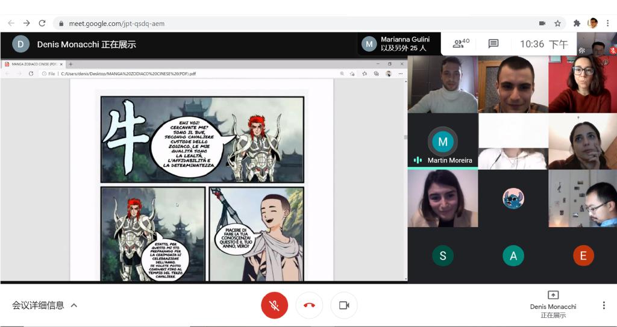This screenshot has width=617, height=327.
Task: Go forward using the browser forward arrow
Action: 27,23
